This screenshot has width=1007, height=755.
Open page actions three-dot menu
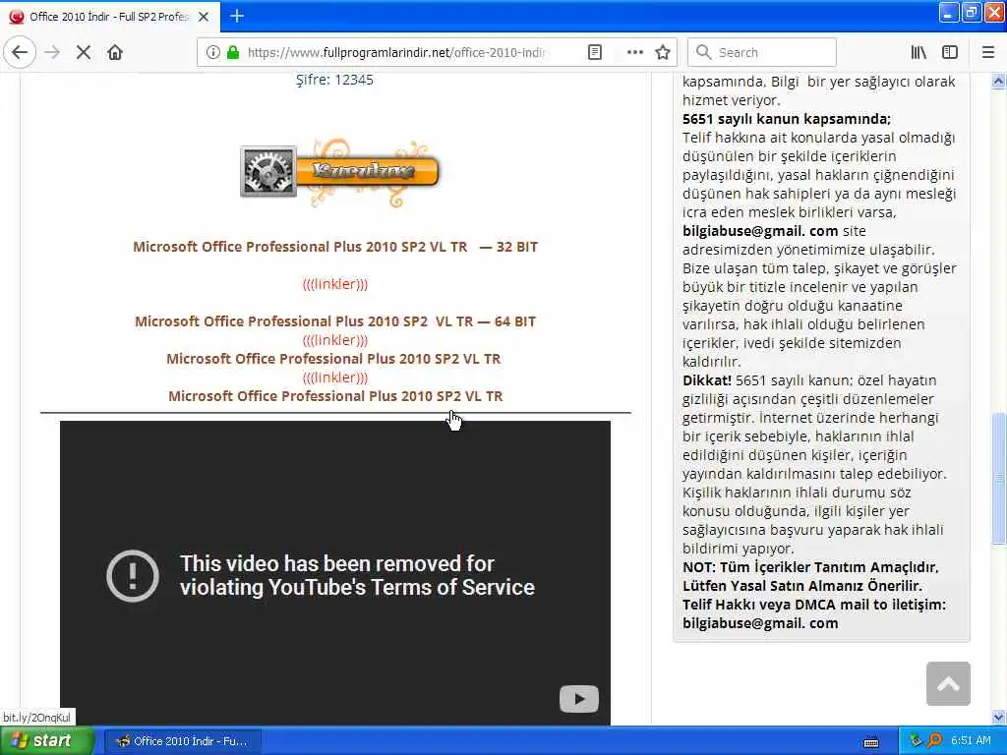pyautogui.click(x=634, y=52)
